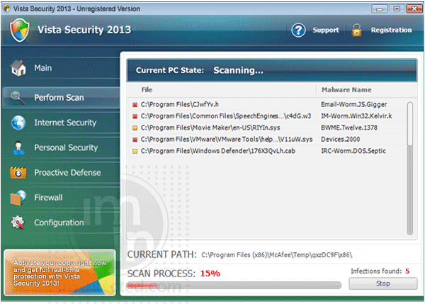
Task: Click malware name Email-Worm.JS.Gigger
Action: [353, 105]
